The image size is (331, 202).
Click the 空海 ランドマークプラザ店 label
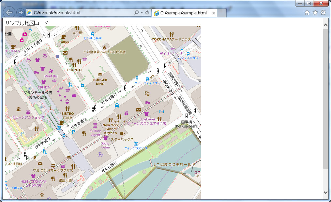[x=53, y=171]
